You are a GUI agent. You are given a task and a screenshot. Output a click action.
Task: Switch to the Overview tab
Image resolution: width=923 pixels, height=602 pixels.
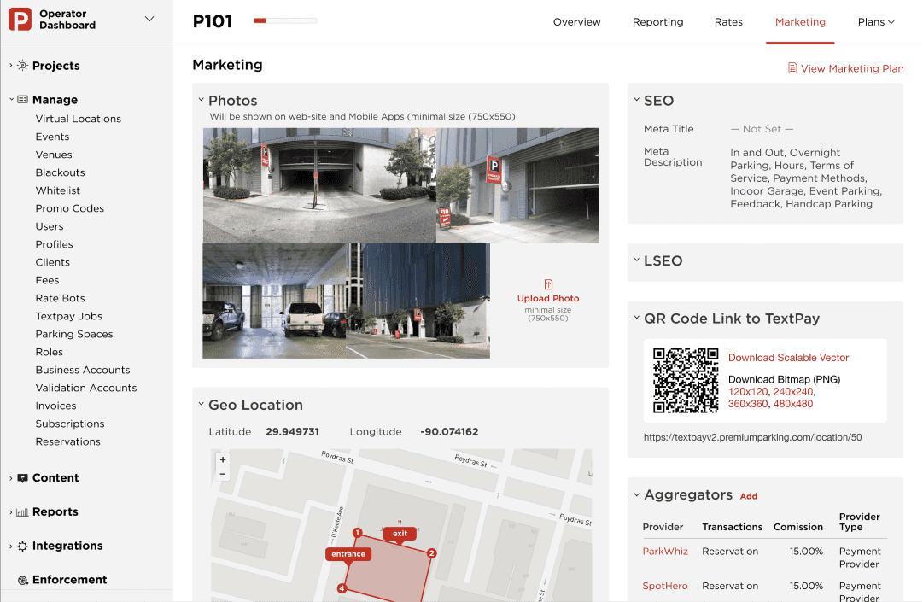576,21
